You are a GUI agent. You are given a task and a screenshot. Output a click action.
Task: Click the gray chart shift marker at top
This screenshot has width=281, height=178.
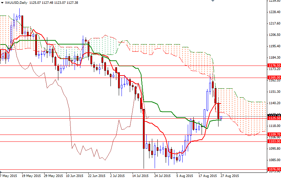(213, 1)
